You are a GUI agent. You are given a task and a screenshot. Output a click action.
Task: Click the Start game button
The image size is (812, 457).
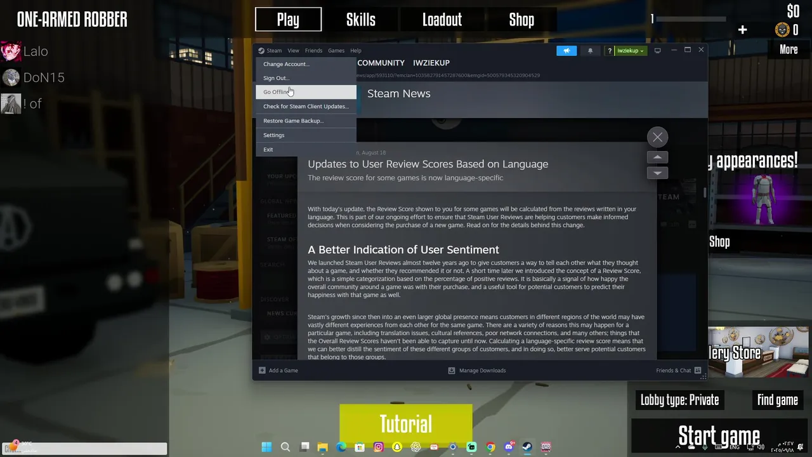pyautogui.click(x=719, y=436)
